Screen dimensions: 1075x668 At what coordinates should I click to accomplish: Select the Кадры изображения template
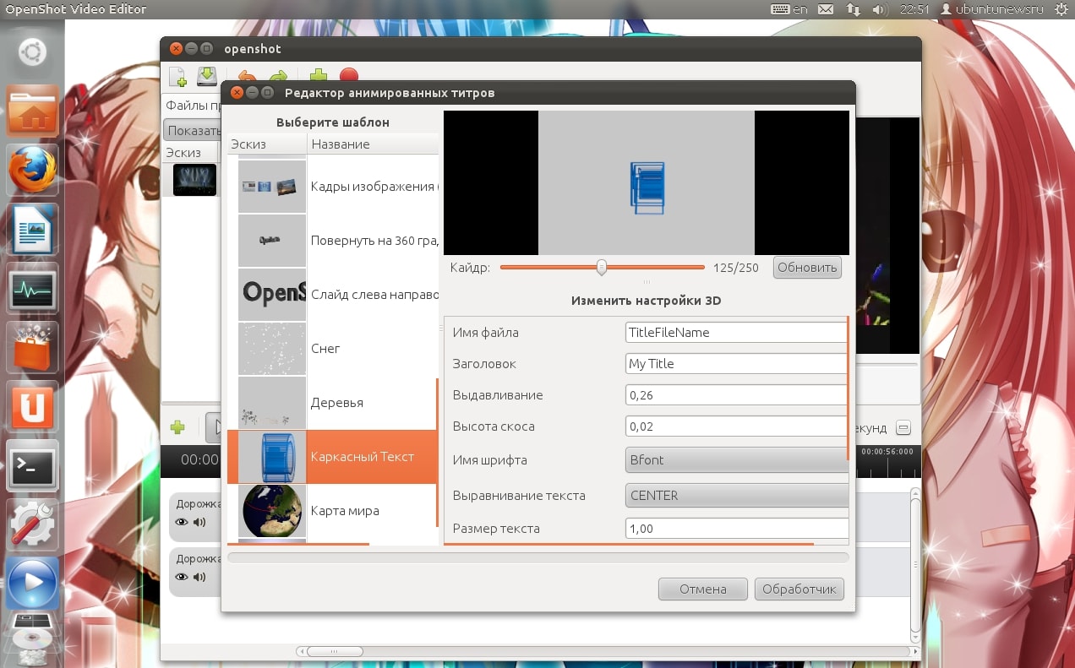click(x=333, y=187)
